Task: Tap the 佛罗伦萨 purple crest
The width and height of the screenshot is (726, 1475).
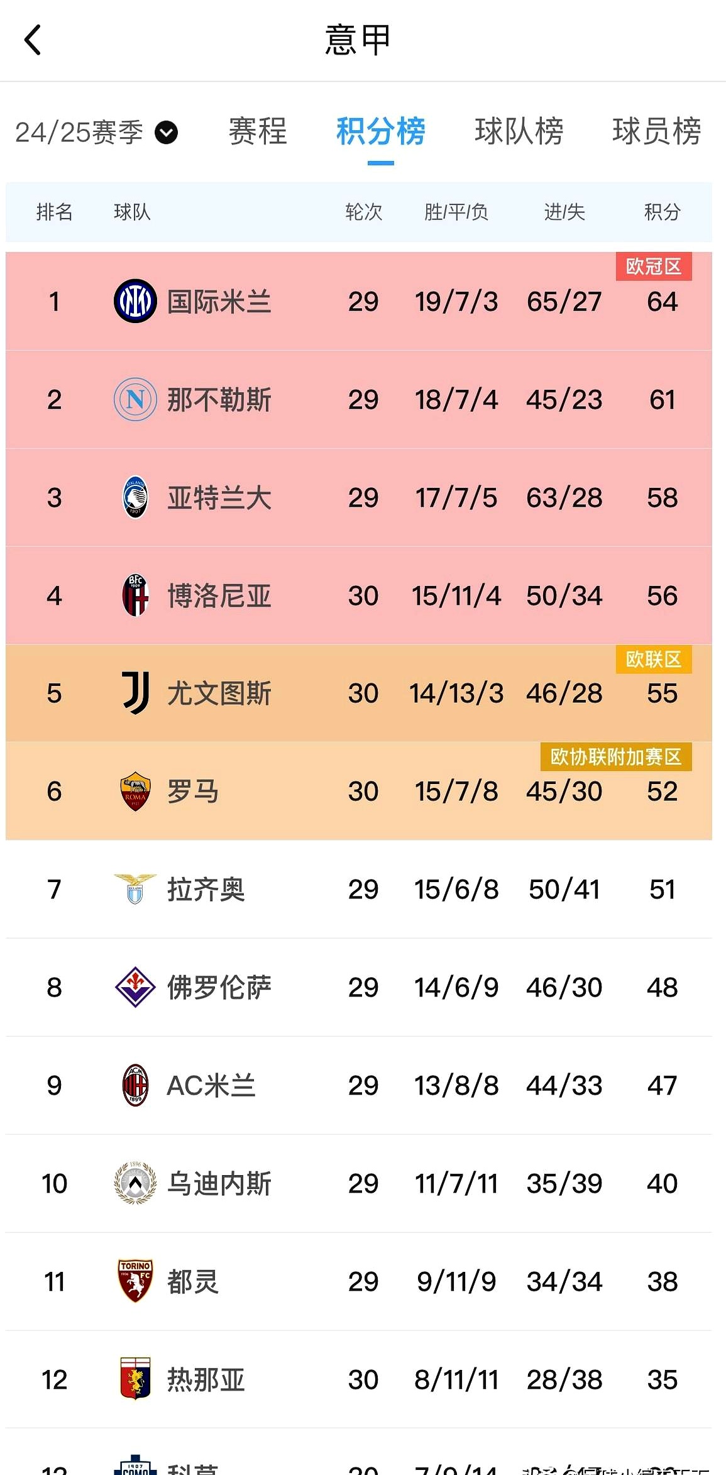Action: point(135,987)
